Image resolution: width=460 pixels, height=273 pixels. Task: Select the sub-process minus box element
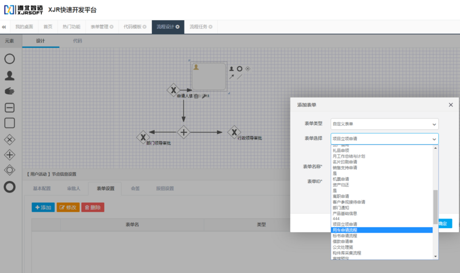pos(10,107)
